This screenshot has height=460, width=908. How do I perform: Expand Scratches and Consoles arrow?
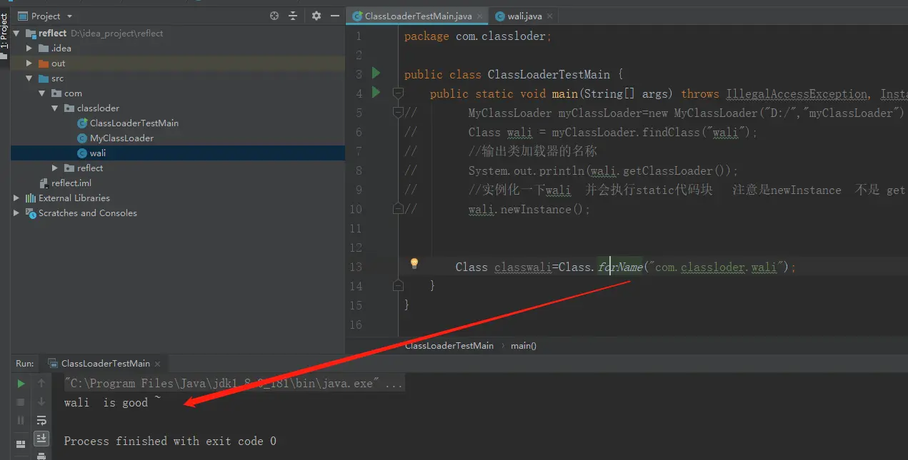(17, 213)
